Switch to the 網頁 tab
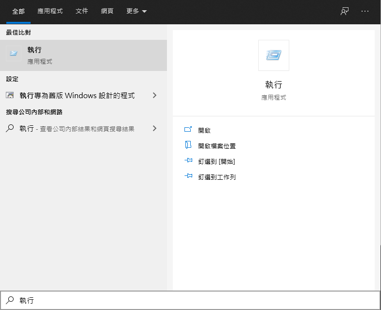The width and height of the screenshot is (381, 310). coord(107,11)
